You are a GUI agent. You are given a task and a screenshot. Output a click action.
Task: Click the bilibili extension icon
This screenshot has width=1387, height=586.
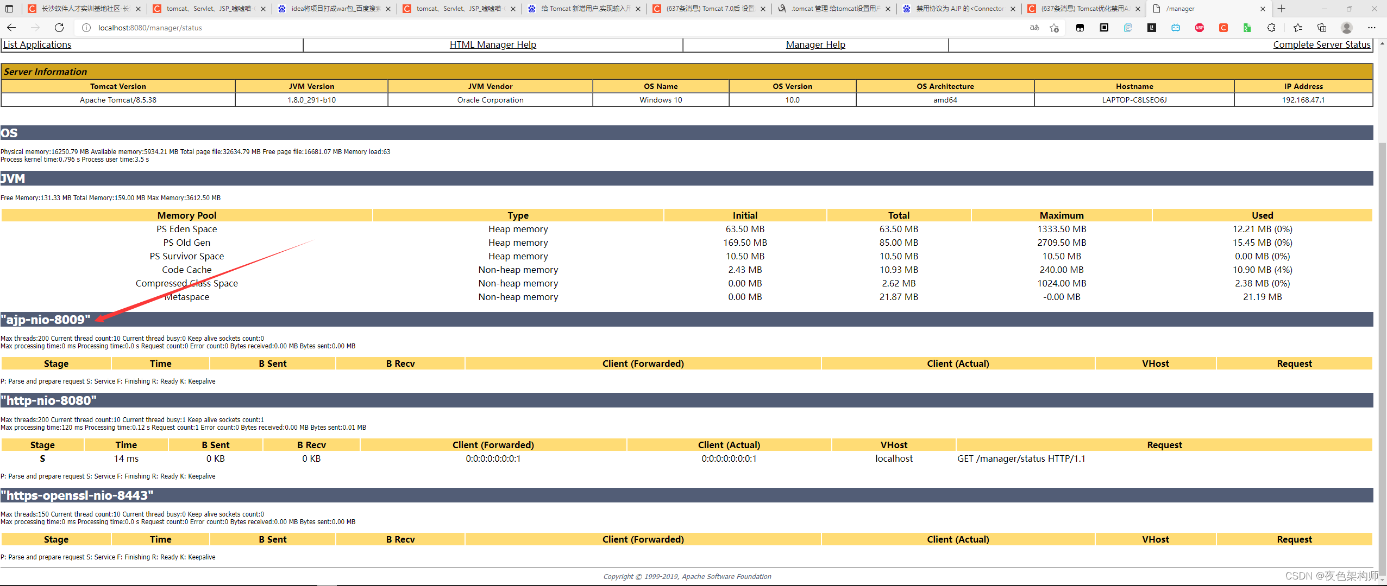1176,28
